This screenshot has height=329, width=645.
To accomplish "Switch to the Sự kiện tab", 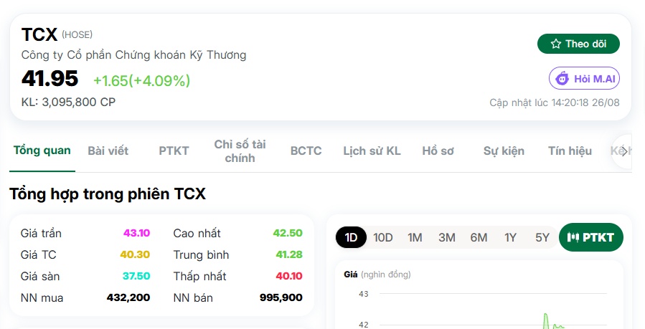I will coord(504,151).
